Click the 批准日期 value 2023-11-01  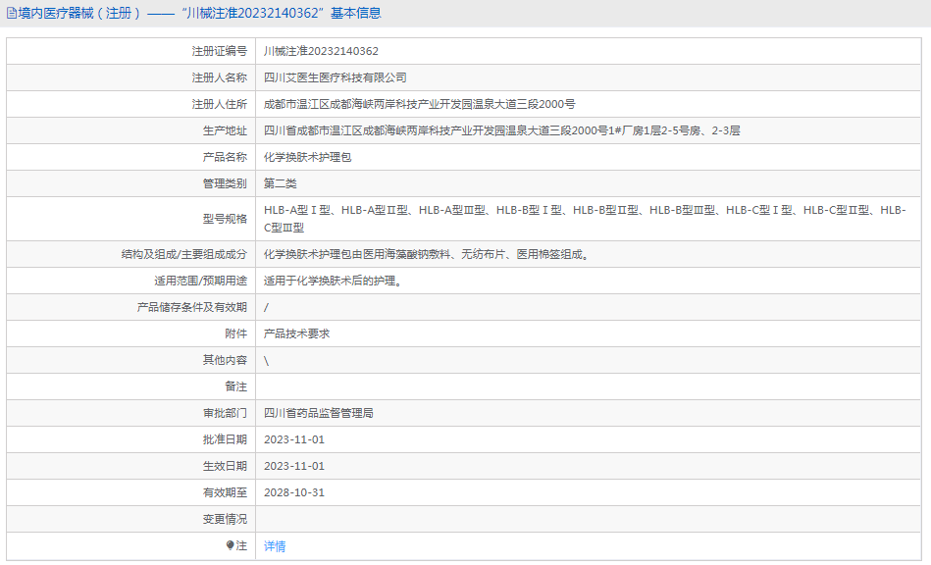294,439
